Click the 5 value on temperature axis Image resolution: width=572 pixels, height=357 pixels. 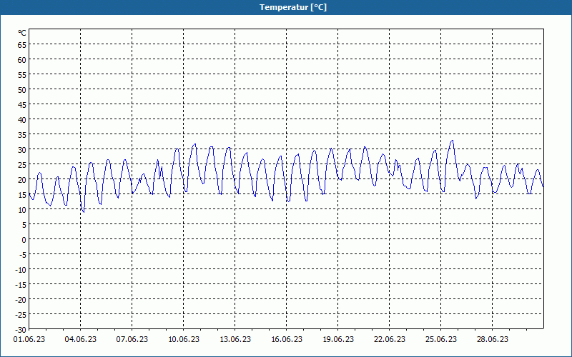pyautogui.click(x=24, y=225)
